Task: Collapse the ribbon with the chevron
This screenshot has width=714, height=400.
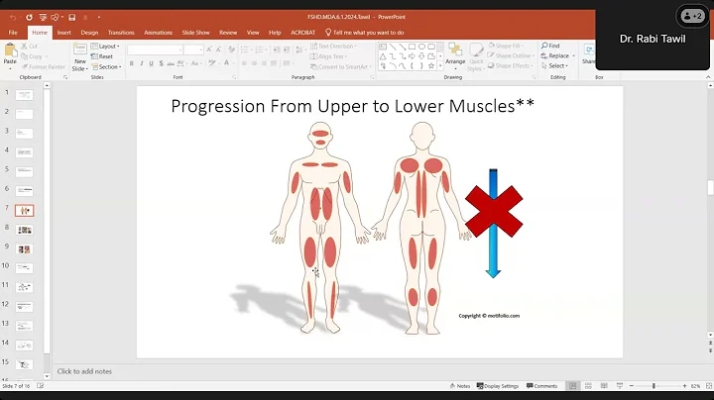Action: click(708, 77)
